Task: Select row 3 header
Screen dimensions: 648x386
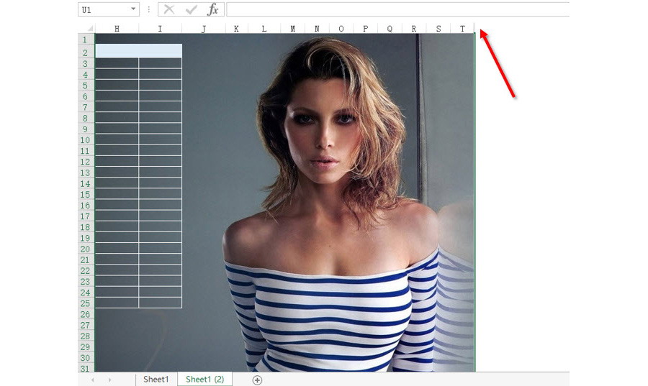Action: pos(86,63)
